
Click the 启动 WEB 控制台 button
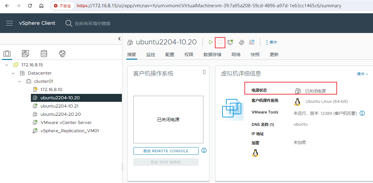166,162
